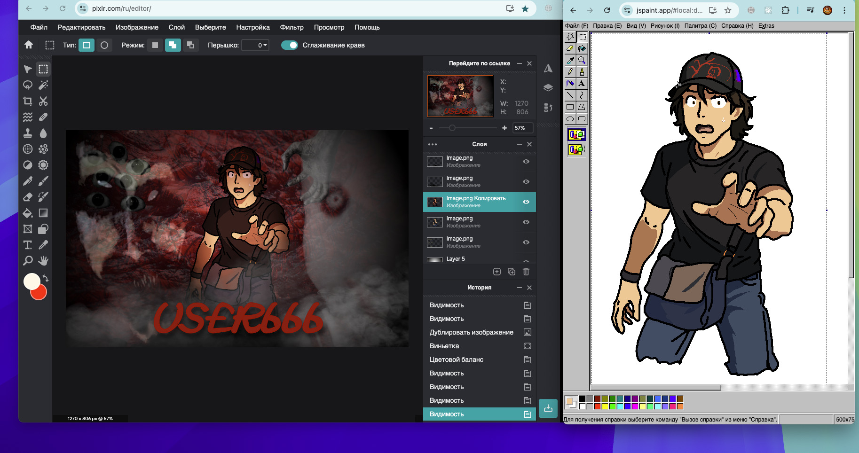The height and width of the screenshot is (453, 859).
Task: Open the Фильтр menu in Pixlr
Action: pos(292,27)
